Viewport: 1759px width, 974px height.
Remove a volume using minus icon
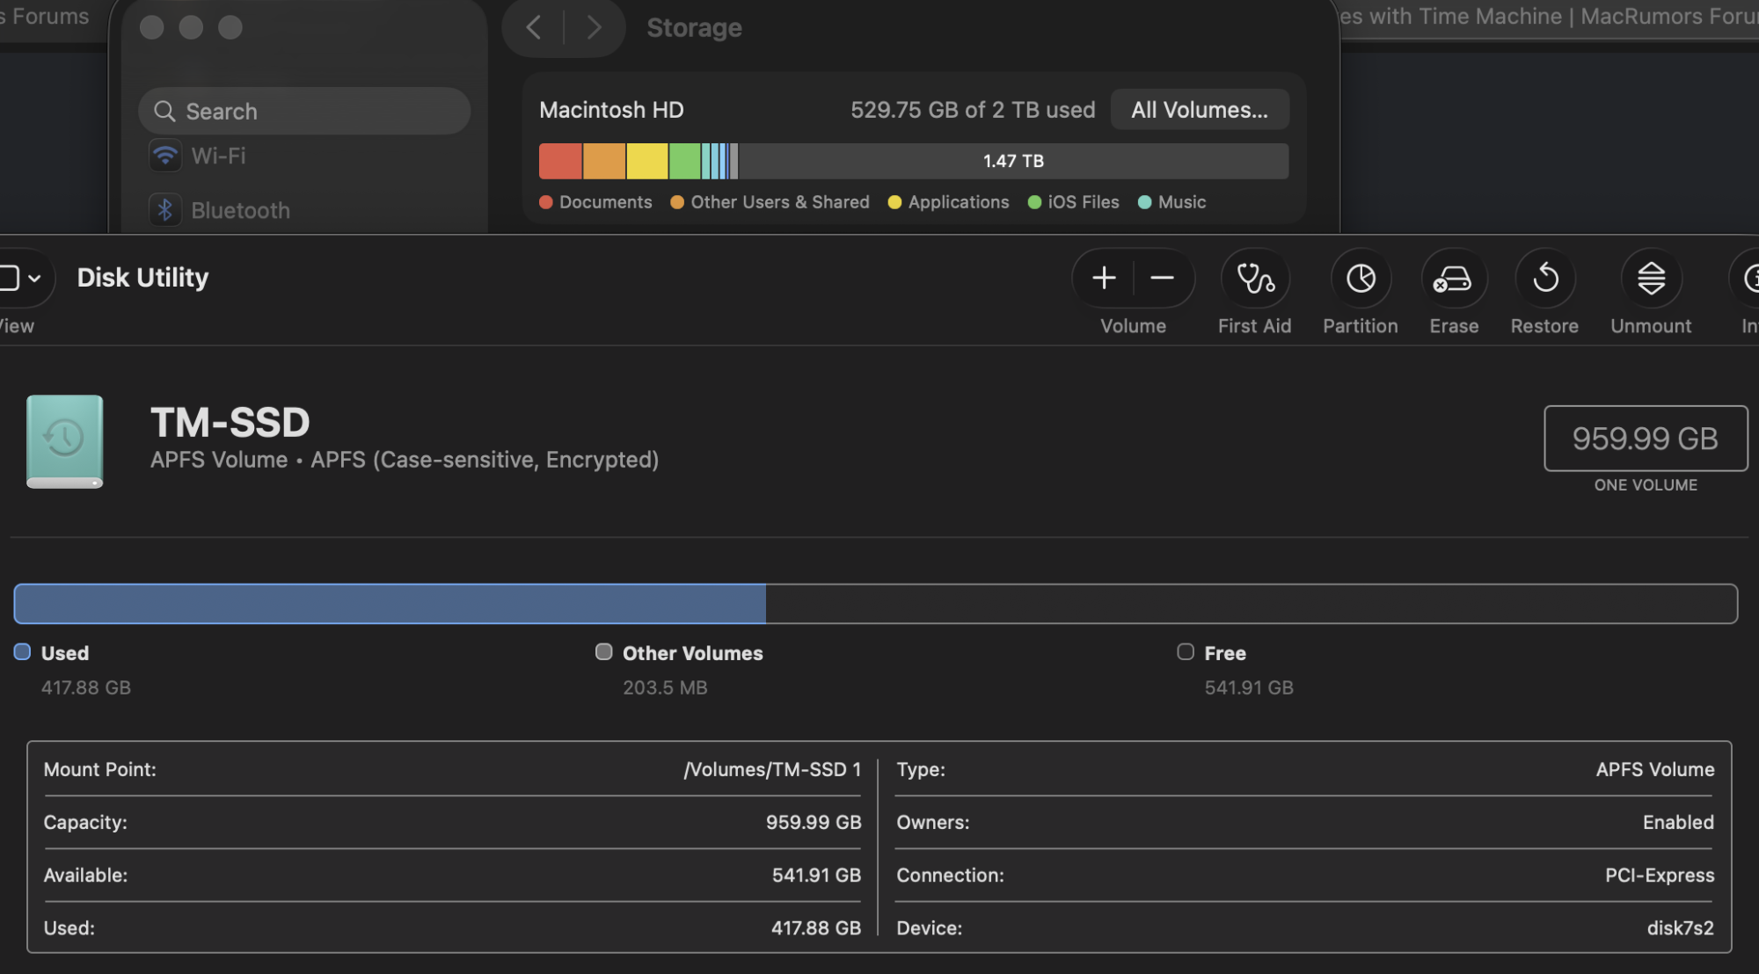1162,278
